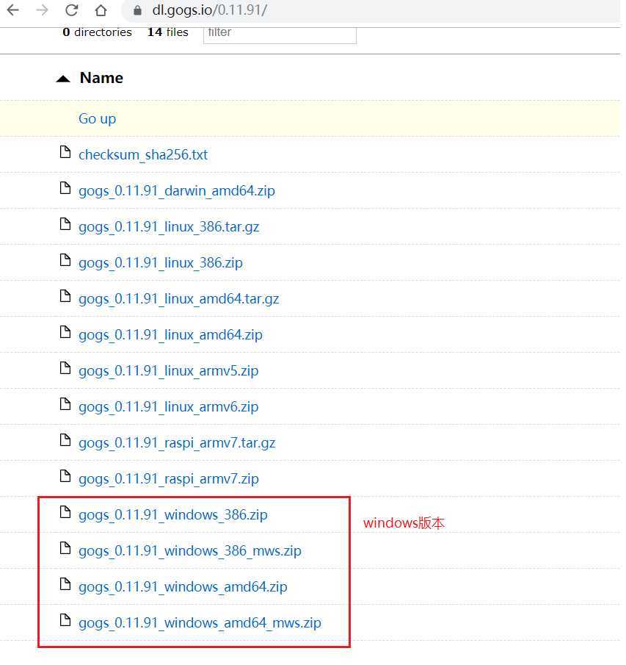626x665 pixels.
Task: Download gogs_0.11.91_windows_amd64.zip
Action: (x=183, y=588)
